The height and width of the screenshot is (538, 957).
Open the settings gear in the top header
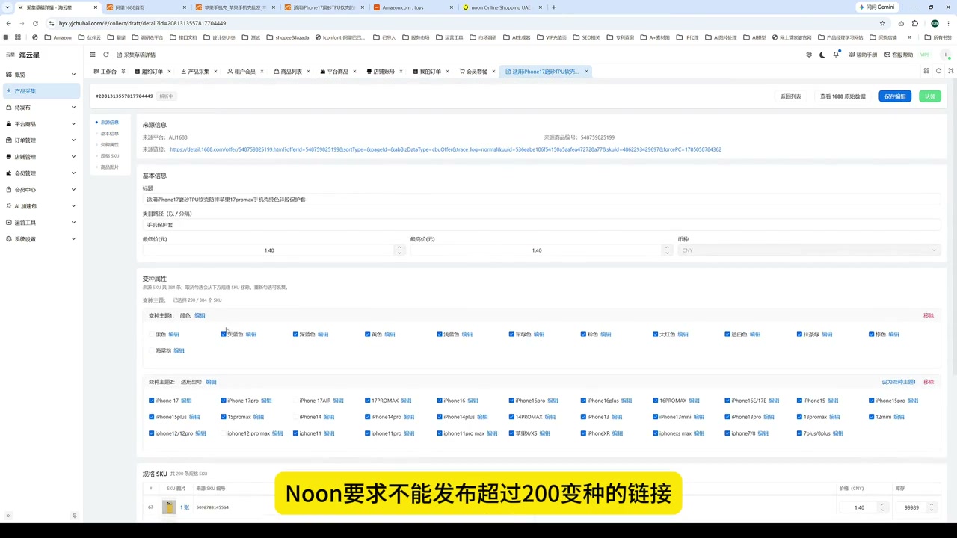(x=809, y=55)
